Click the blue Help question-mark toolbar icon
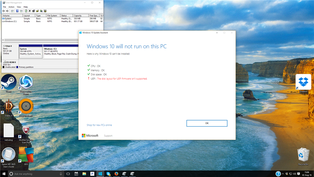314x177 pixels. [17, 11]
